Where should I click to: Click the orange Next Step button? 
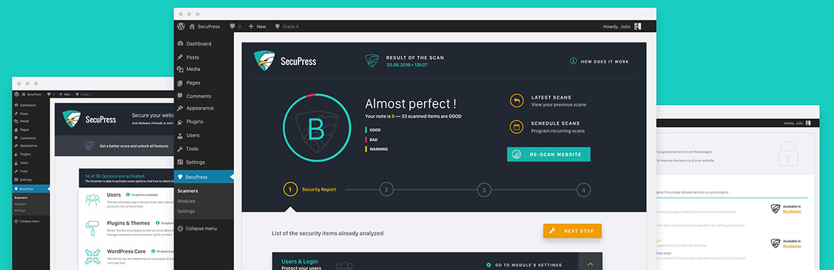572,231
